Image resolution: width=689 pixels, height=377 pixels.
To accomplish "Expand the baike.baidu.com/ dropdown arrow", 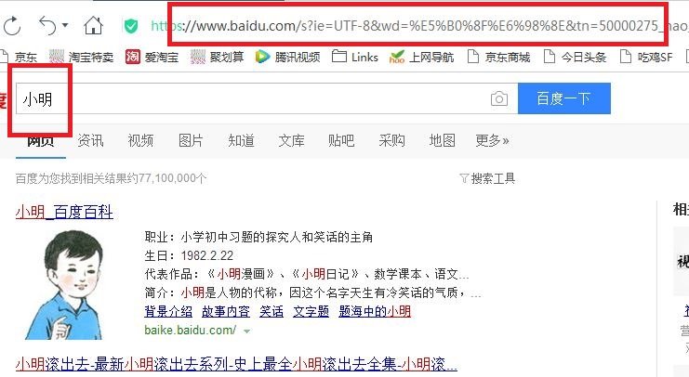I will (x=247, y=331).
